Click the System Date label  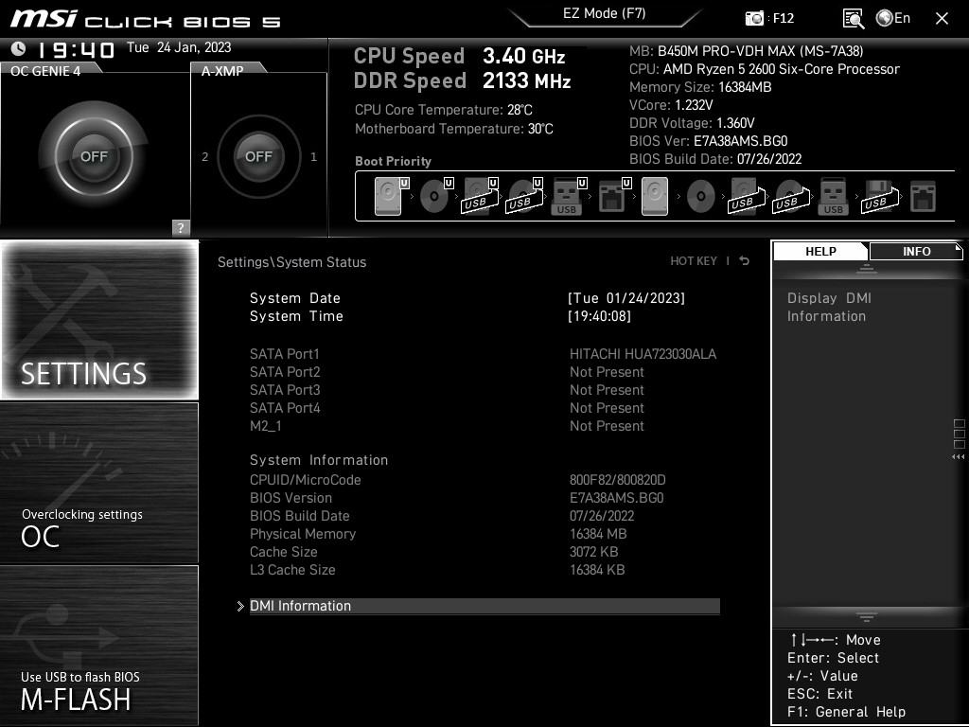pyautogui.click(x=295, y=298)
